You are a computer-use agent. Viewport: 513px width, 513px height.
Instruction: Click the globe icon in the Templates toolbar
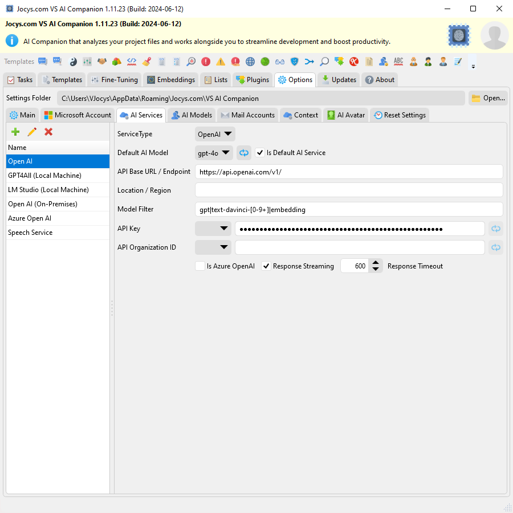250,62
